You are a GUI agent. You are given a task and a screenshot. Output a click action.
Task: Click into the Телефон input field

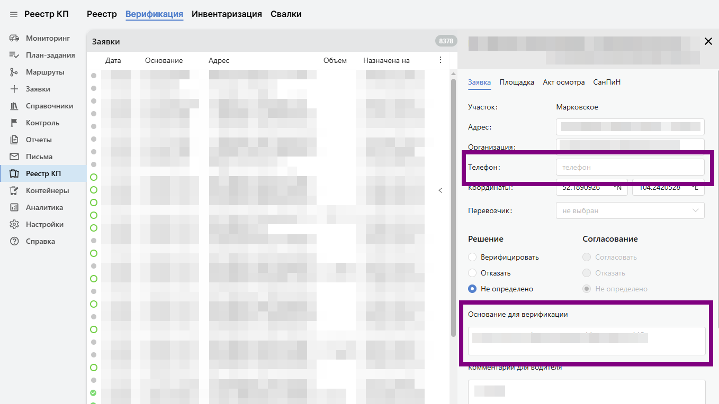pyautogui.click(x=630, y=167)
